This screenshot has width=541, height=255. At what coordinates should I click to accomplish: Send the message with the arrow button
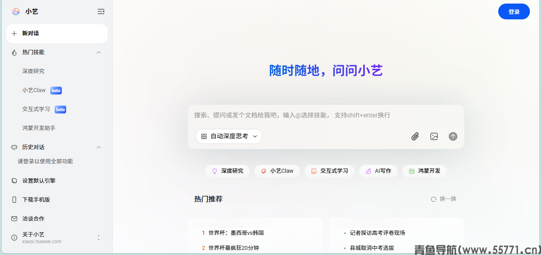pos(453,136)
